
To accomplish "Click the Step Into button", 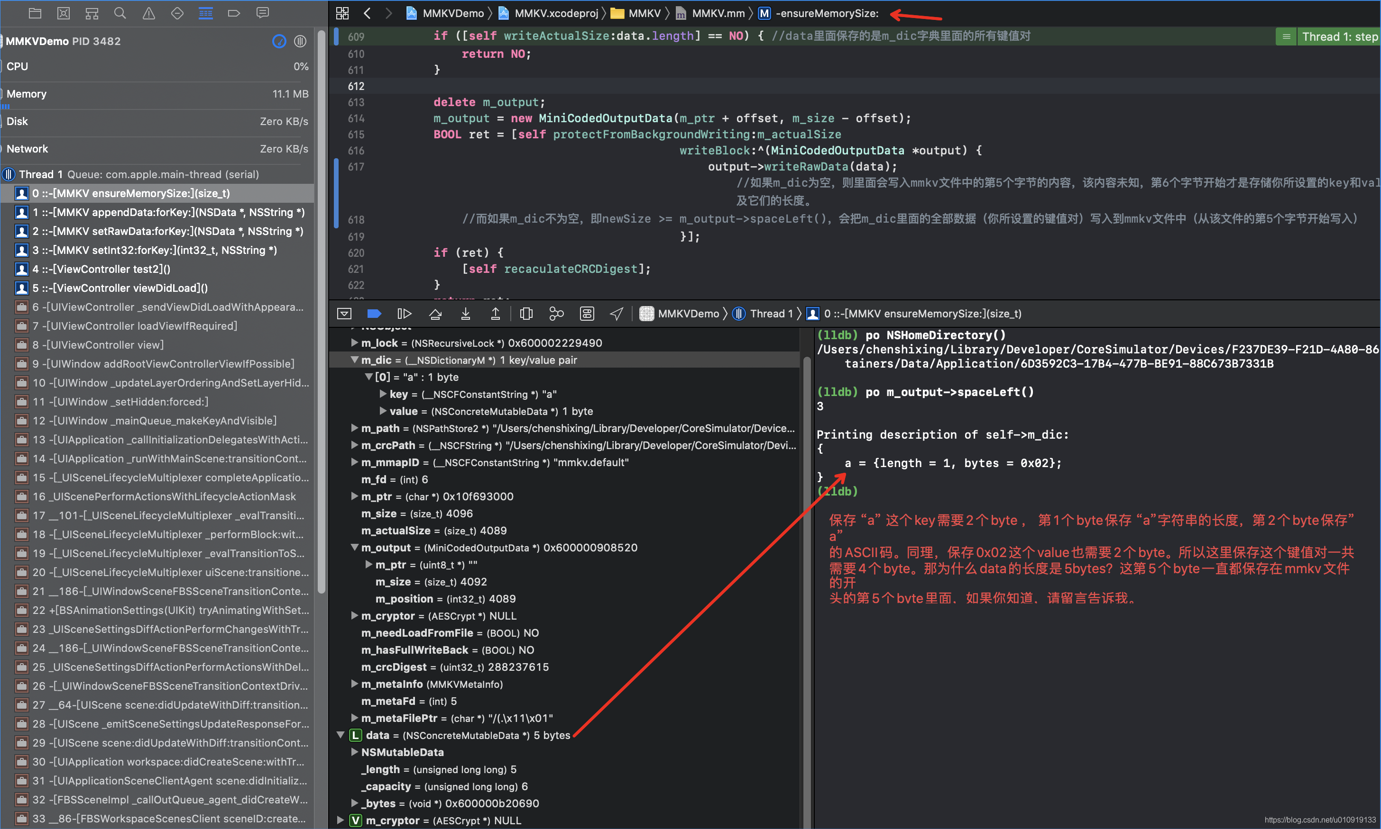I will 465,314.
